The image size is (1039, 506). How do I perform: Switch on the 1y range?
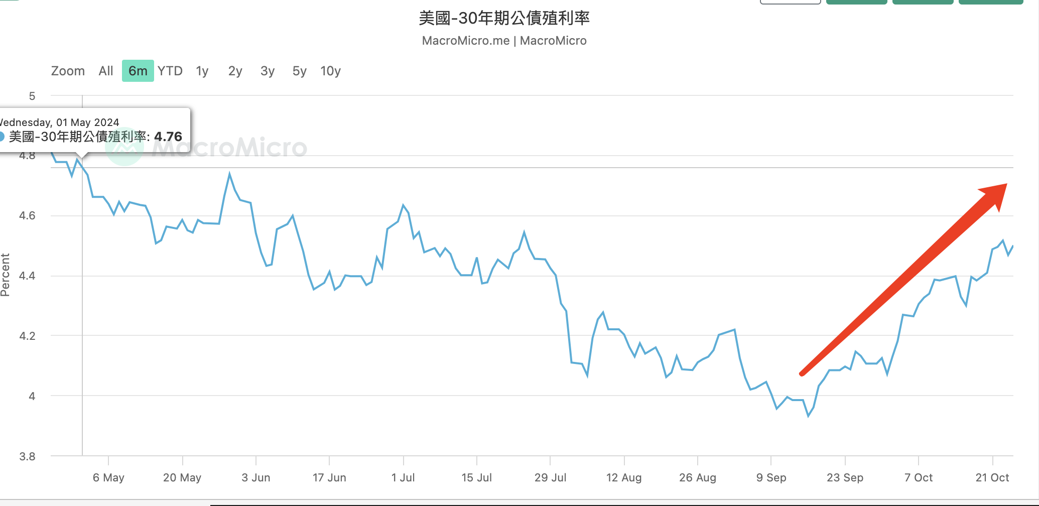(202, 71)
